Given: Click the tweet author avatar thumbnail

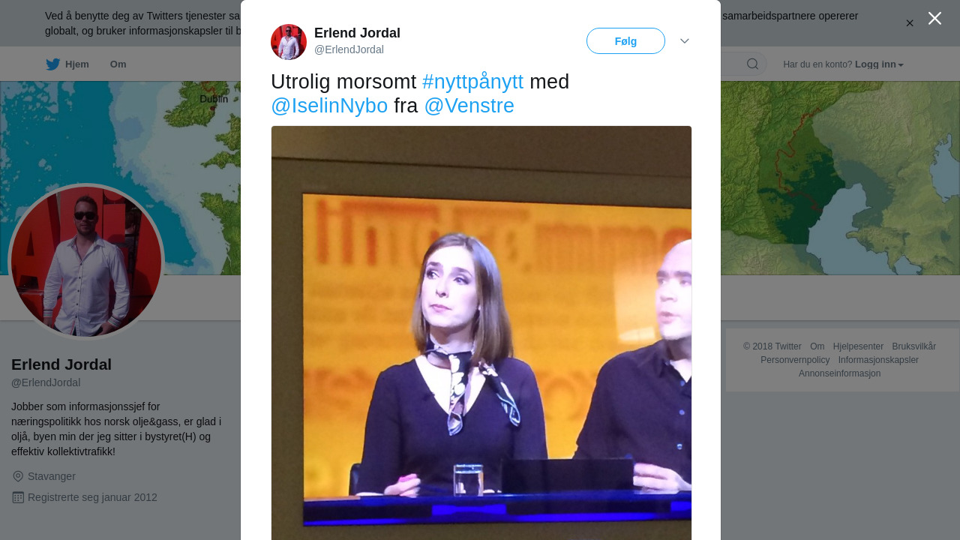Looking at the screenshot, I should (x=289, y=42).
